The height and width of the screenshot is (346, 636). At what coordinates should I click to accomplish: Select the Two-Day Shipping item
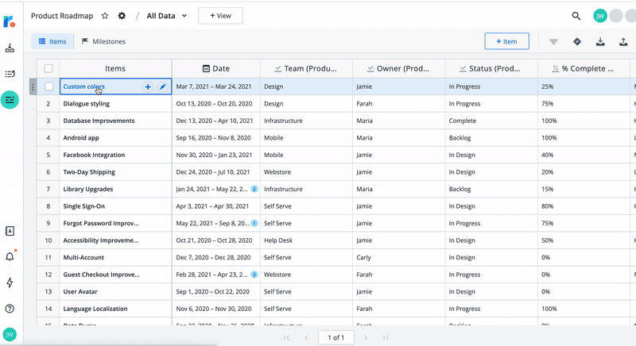(x=89, y=172)
